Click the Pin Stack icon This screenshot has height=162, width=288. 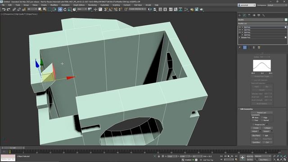point(239,48)
